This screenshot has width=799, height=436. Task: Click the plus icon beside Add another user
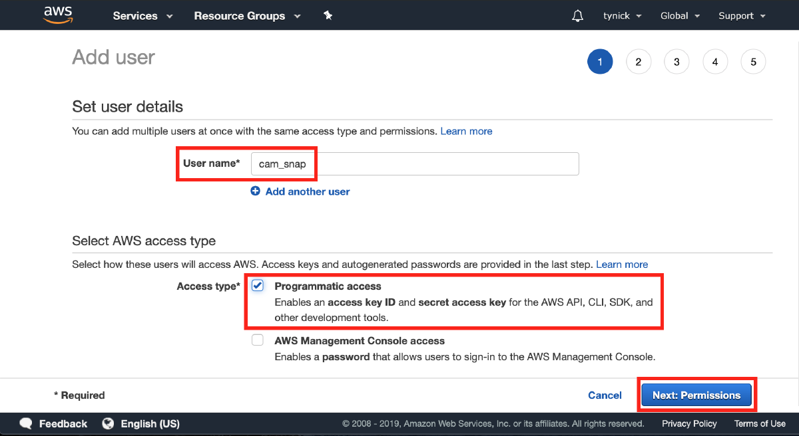click(x=256, y=191)
